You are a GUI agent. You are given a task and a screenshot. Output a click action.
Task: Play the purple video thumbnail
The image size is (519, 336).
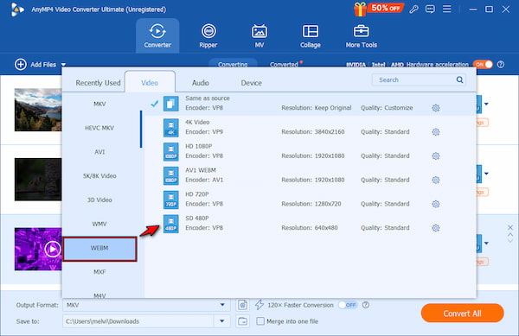pyautogui.click(x=53, y=249)
